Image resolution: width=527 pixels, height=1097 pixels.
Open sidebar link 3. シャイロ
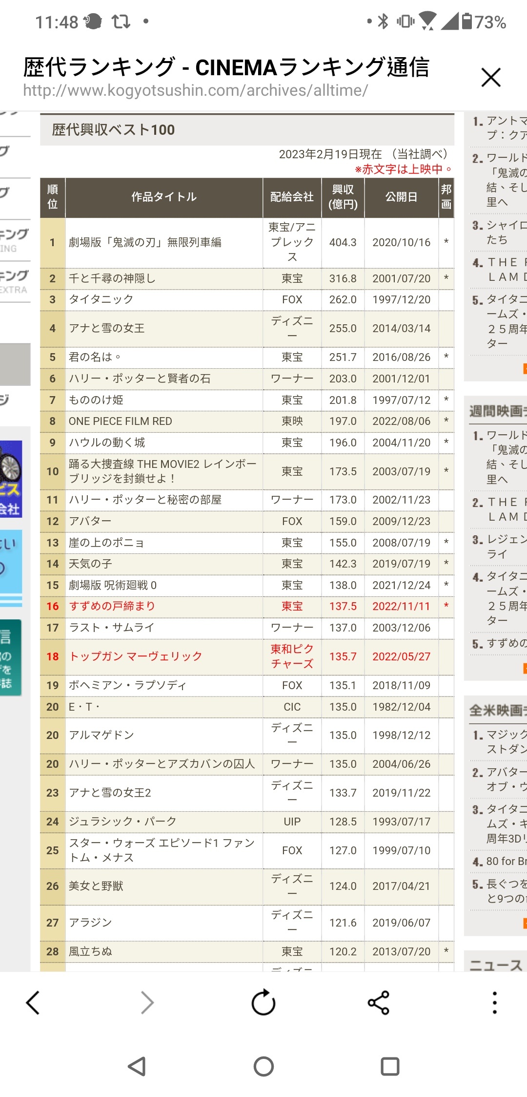pos(500,232)
